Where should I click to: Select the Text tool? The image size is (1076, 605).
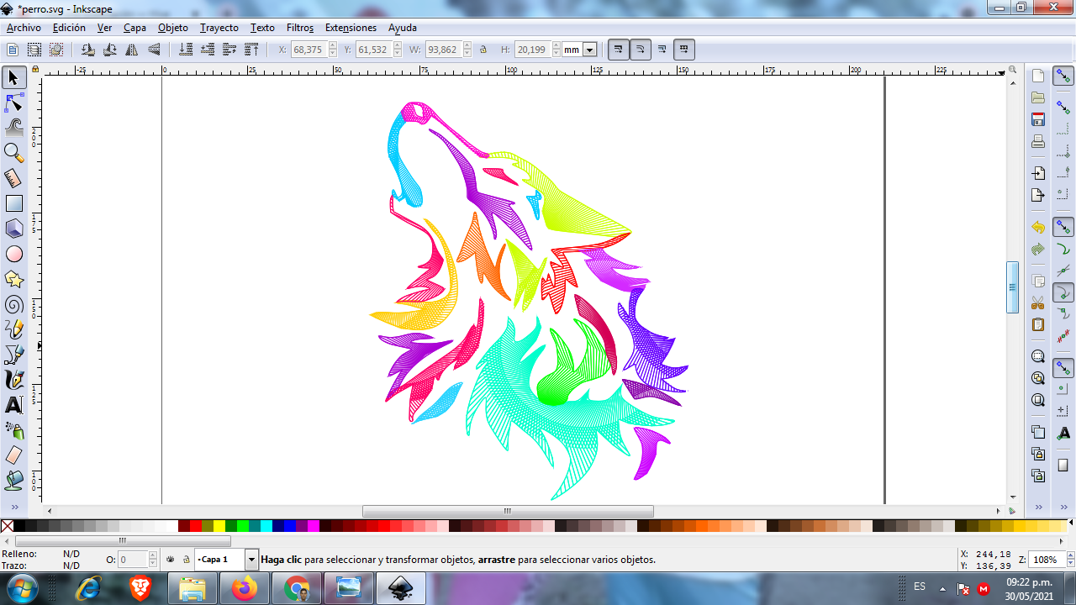[13, 405]
